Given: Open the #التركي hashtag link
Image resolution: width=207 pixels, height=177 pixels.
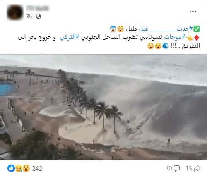Looking at the screenshot, I should [70, 37].
